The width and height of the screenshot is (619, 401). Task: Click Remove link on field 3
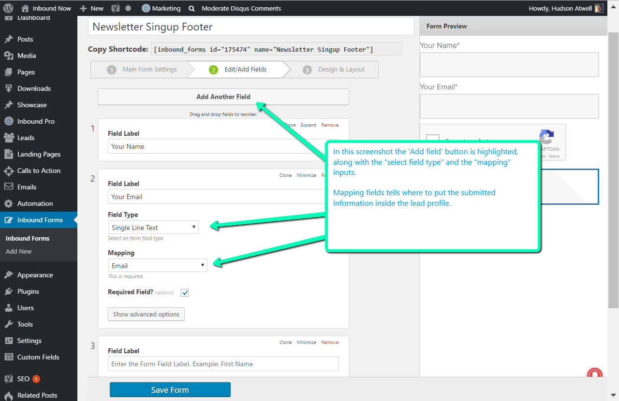330,343
